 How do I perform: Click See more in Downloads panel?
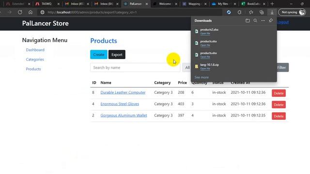(x=201, y=77)
